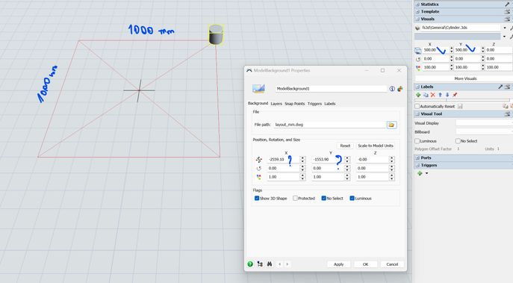Viewport: 513px width, 283px height.
Task: Click the icon at right of the Visuals header
Action: pos(508,19)
